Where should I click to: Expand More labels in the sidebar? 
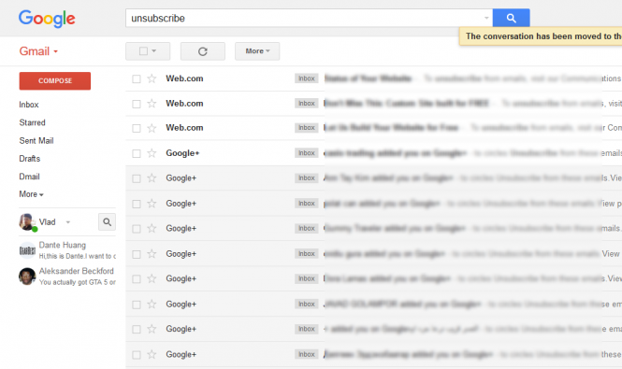point(32,194)
